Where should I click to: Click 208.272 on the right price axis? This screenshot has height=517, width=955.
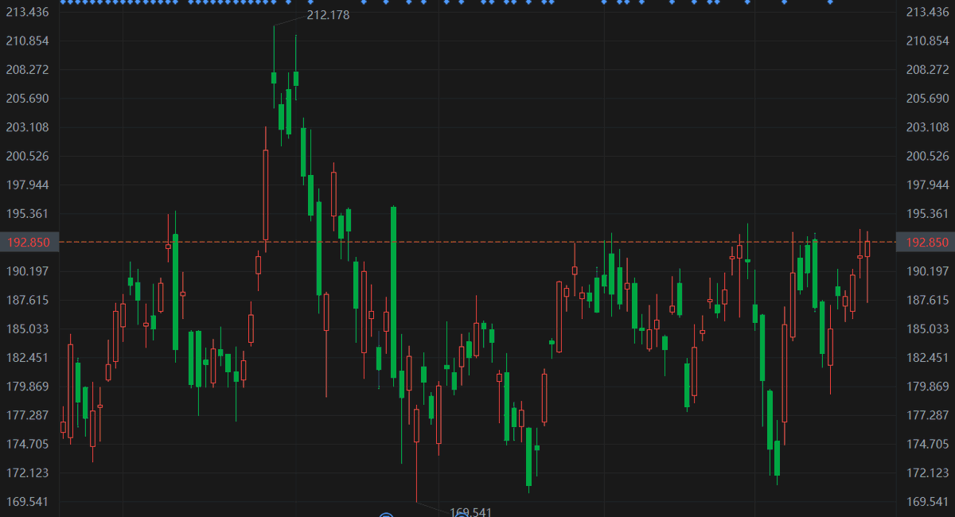[928, 69]
